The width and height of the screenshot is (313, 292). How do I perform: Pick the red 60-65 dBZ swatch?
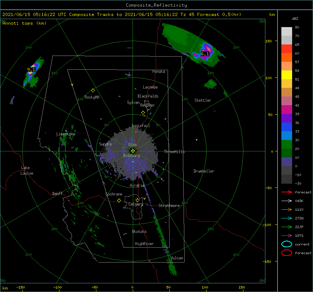(287, 49)
